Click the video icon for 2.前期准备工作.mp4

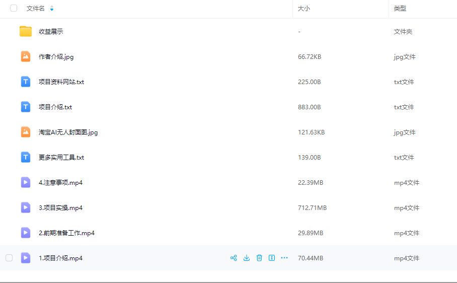click(x=26, y=233)
